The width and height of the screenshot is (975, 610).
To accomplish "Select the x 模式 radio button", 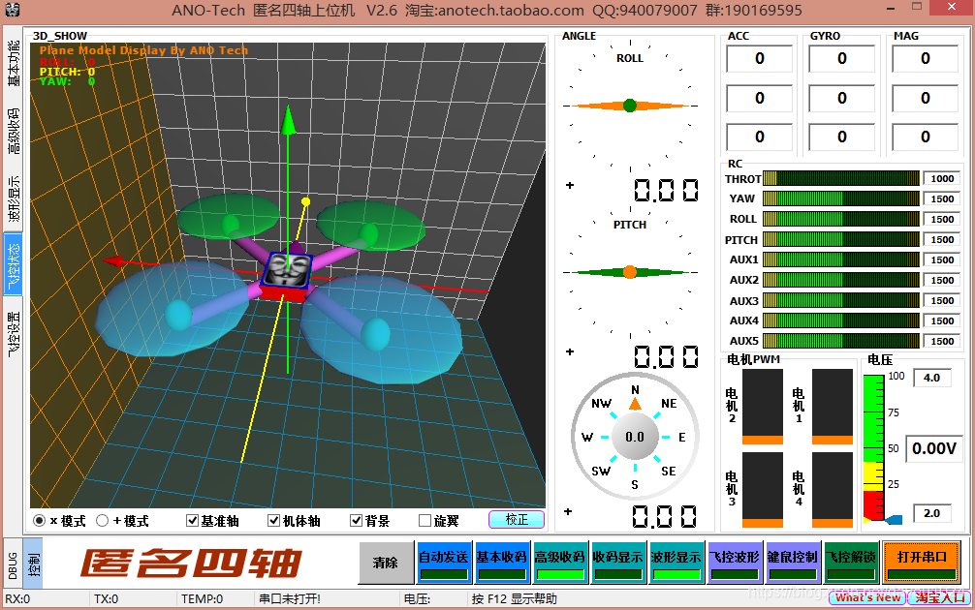I will pos(39,521).
